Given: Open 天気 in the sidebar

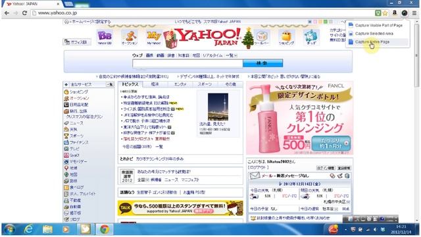Looking at the screenshot, I should [x=73, y=130].
